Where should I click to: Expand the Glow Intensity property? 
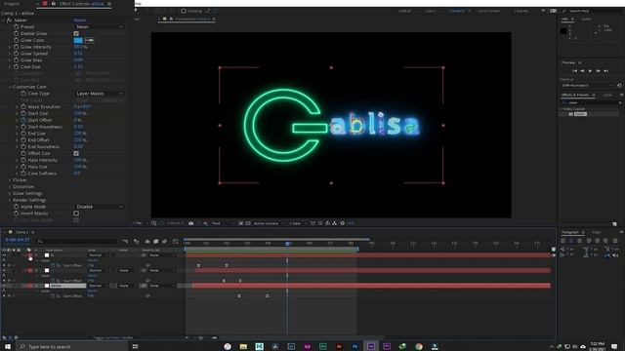10,47
